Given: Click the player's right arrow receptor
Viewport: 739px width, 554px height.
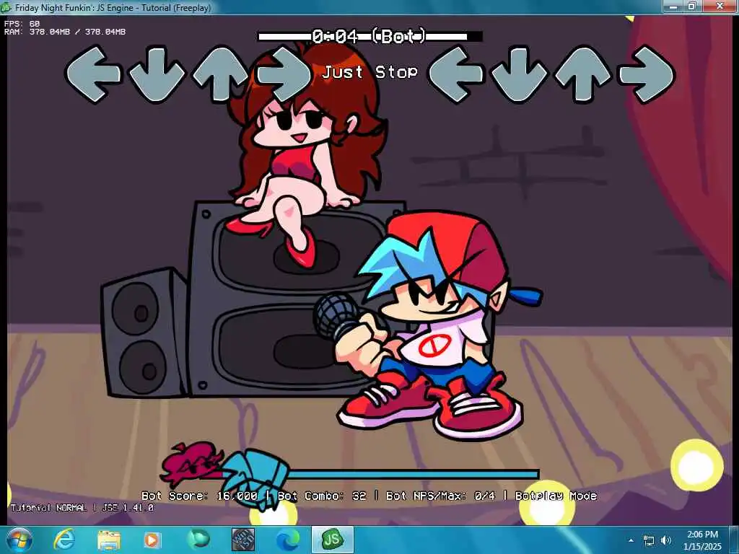Looking at the screenshot, I should (647, 74).
